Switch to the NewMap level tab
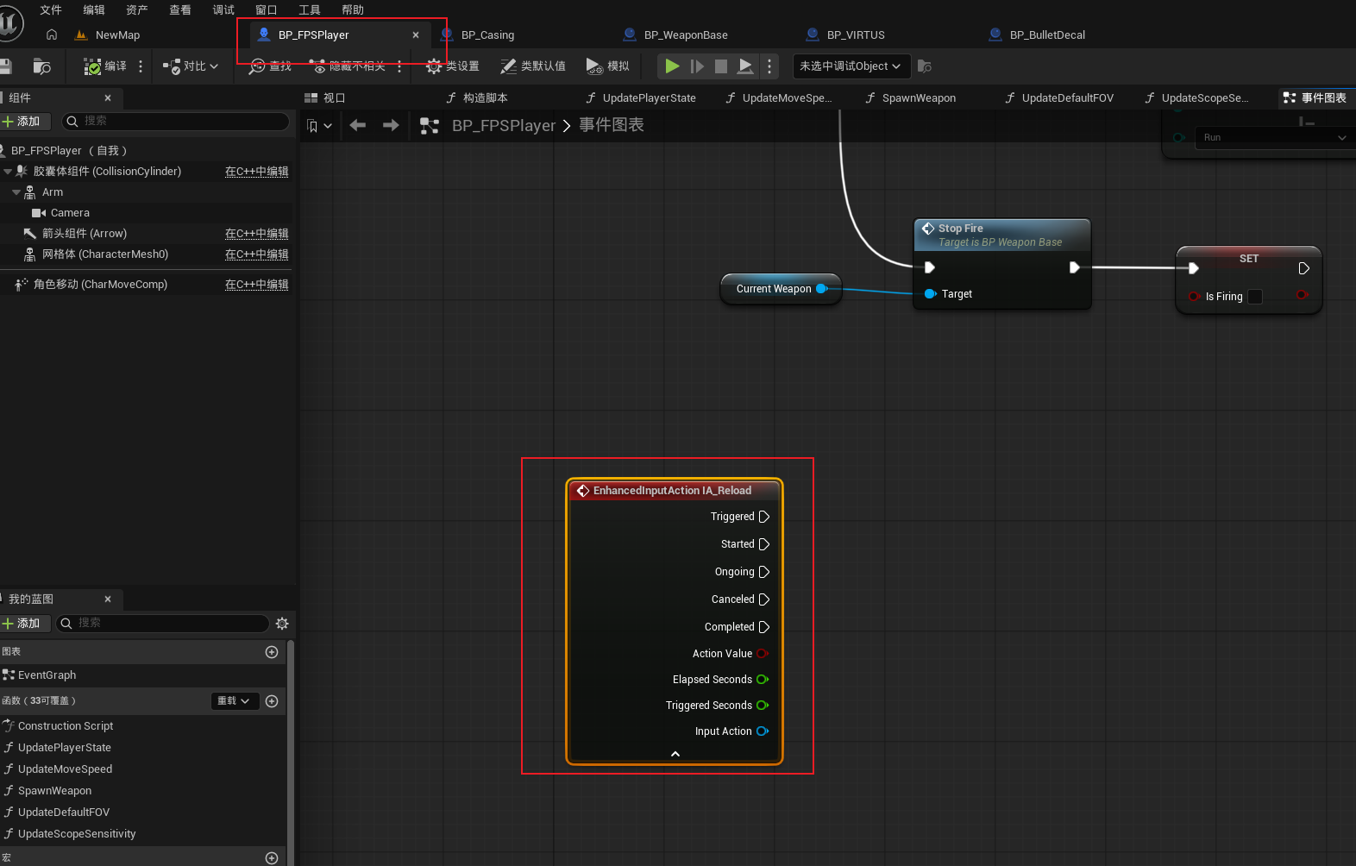Screen dimensions: 1356x866 (x=108, y=35)
